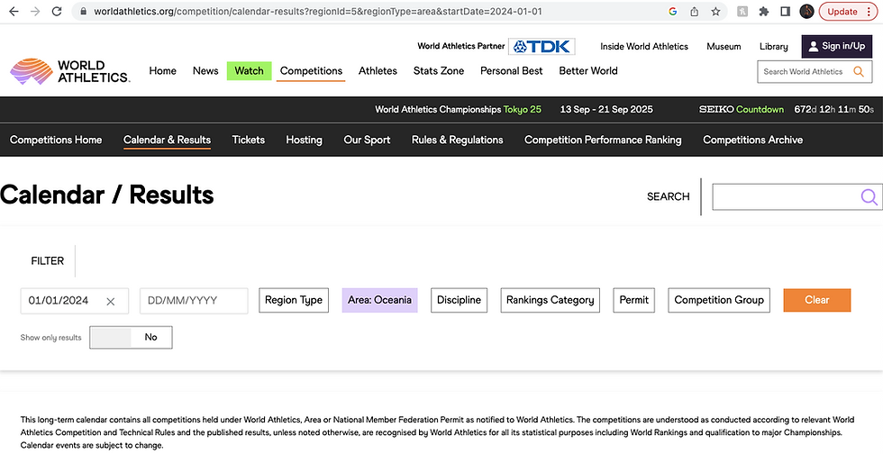Open the Competition Group filter dropdown
This screenshot has width=883, height=454.
pos(719,300)
